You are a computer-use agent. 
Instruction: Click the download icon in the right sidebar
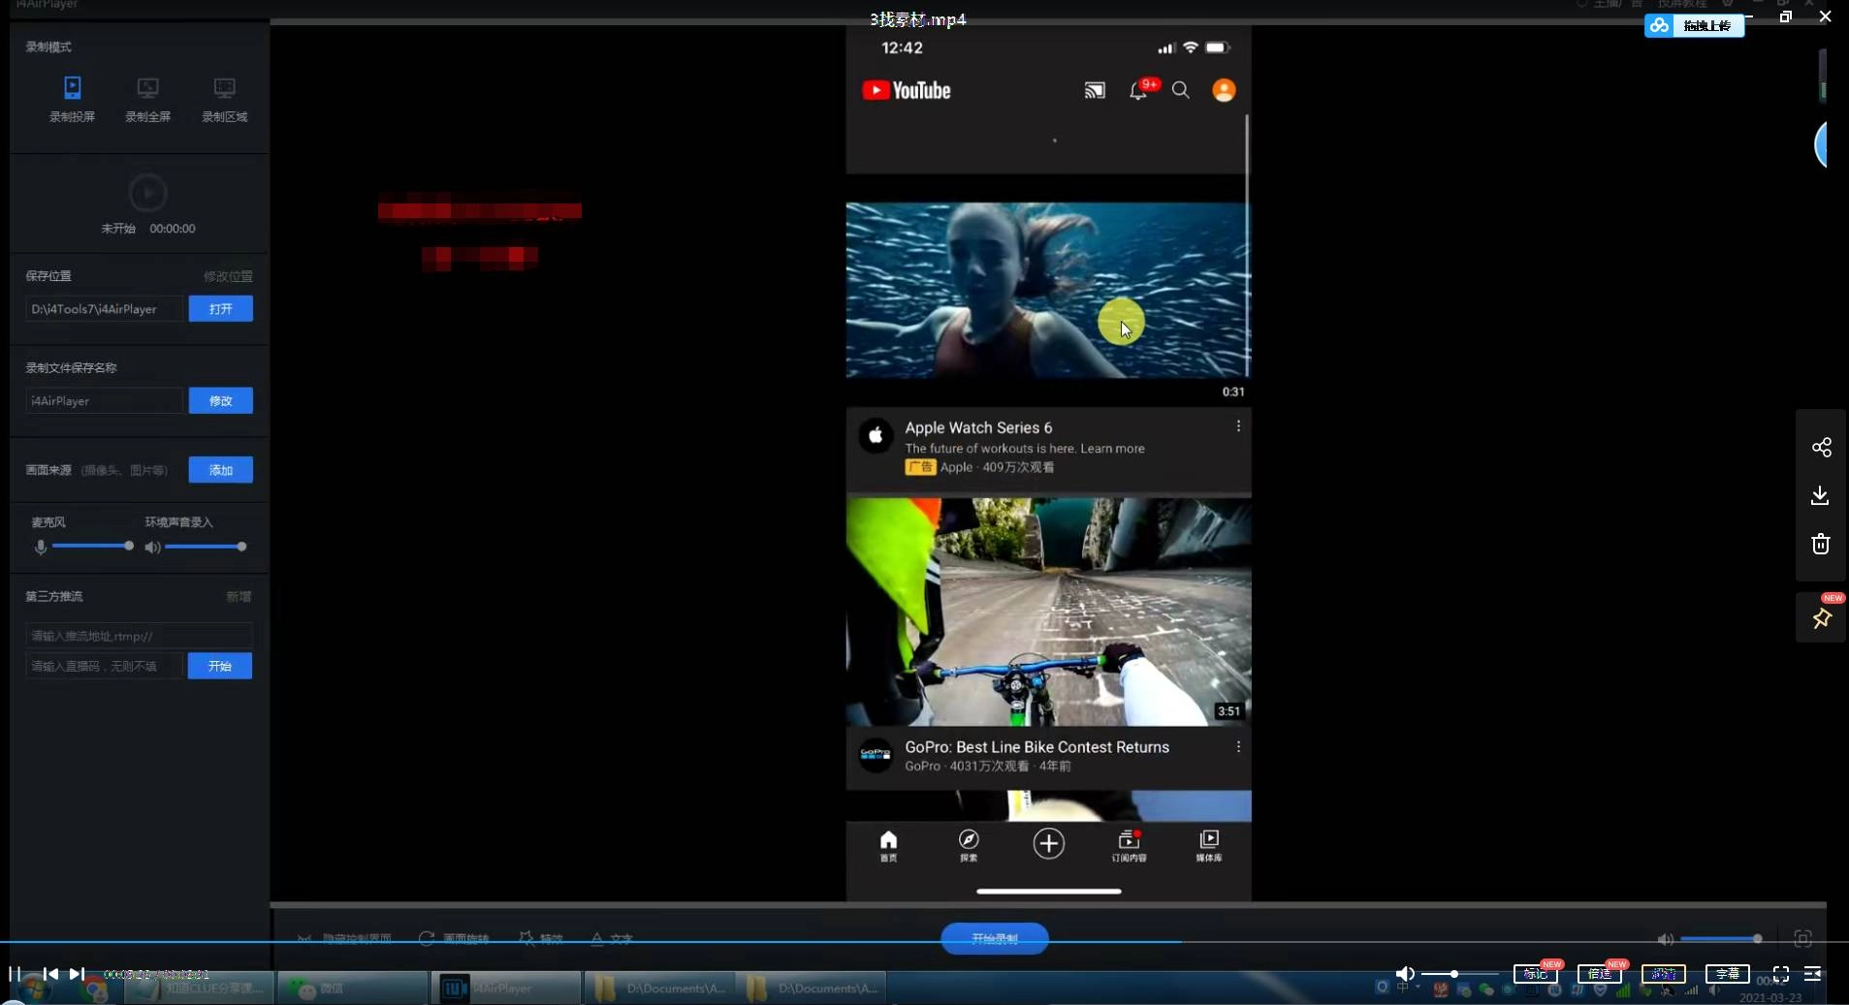coord(1823,496)
